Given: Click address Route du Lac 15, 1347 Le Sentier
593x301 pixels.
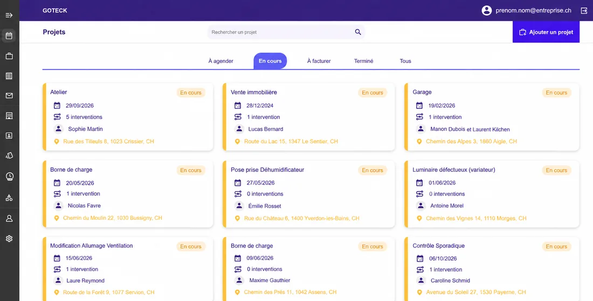Looking at the screenshot, I should (x=291, y=141).
